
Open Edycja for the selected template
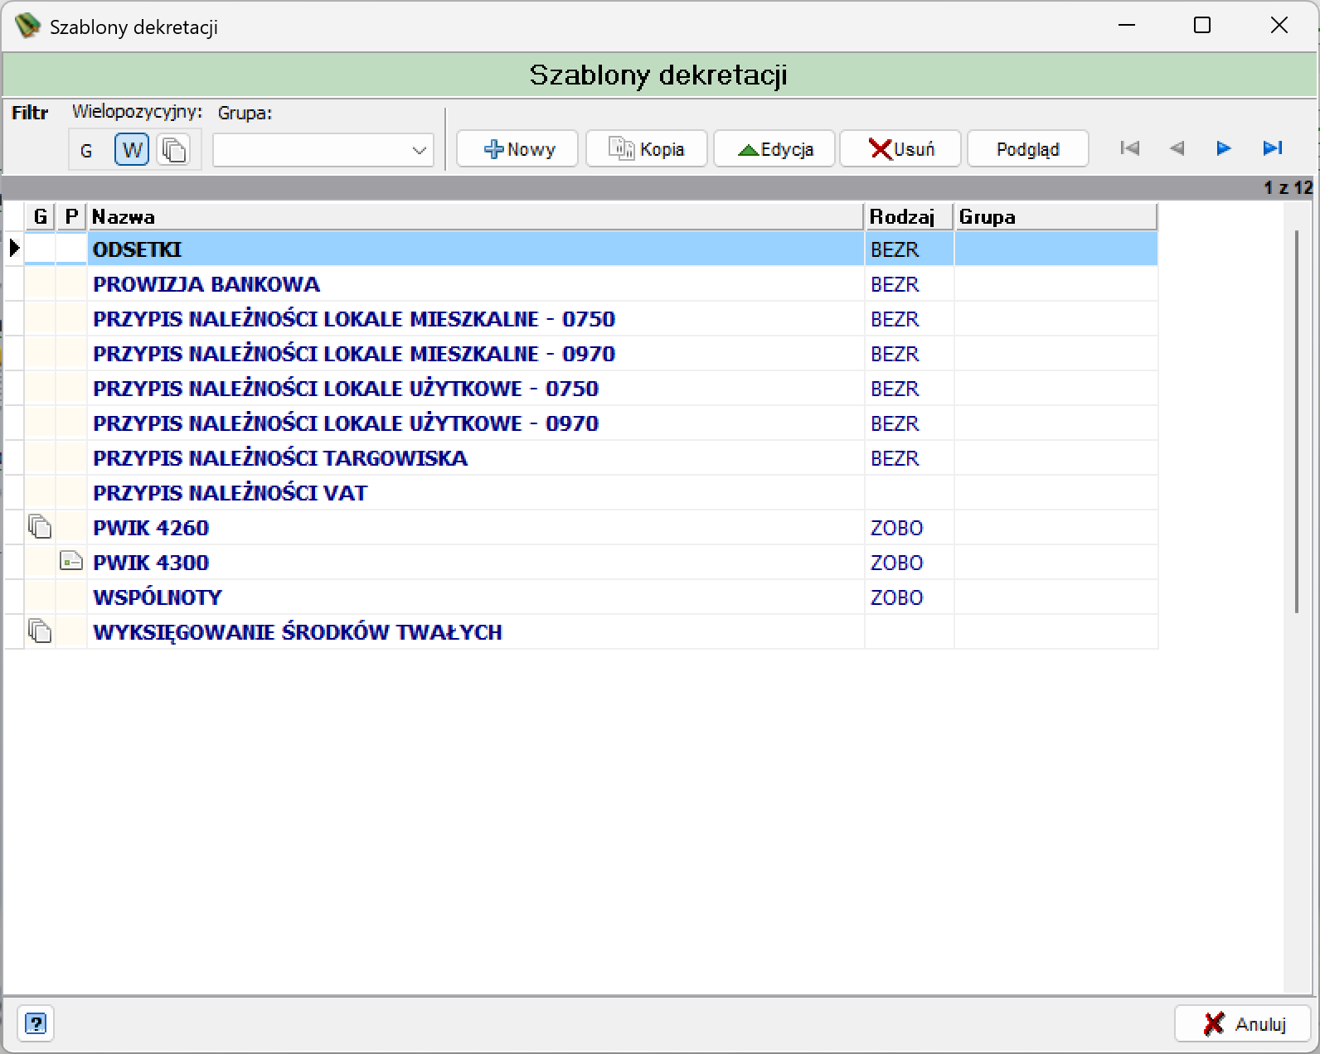[x=774, y=149]
